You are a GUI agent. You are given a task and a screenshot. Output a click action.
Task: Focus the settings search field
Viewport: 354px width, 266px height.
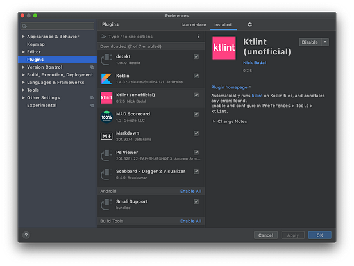coord(57,26)
